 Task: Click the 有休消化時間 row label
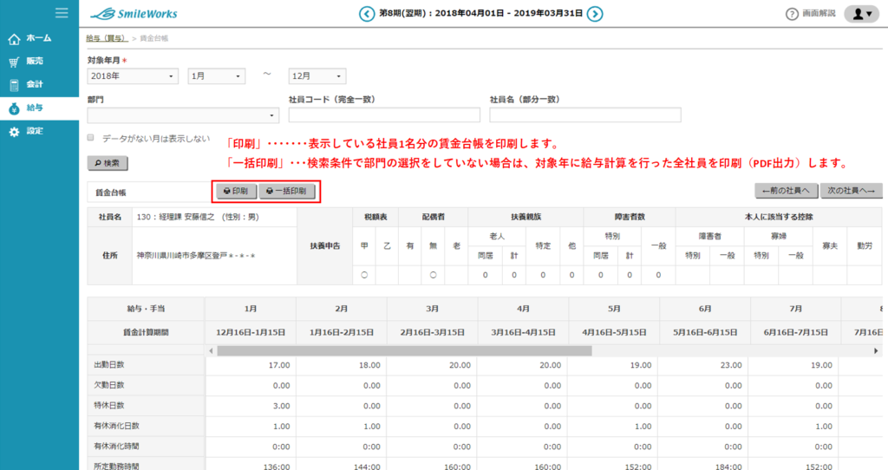click(116, 447)
